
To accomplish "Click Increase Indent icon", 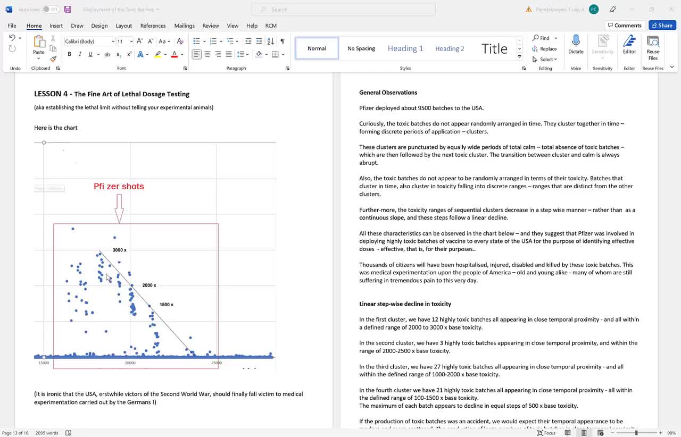I will [259, 41].
